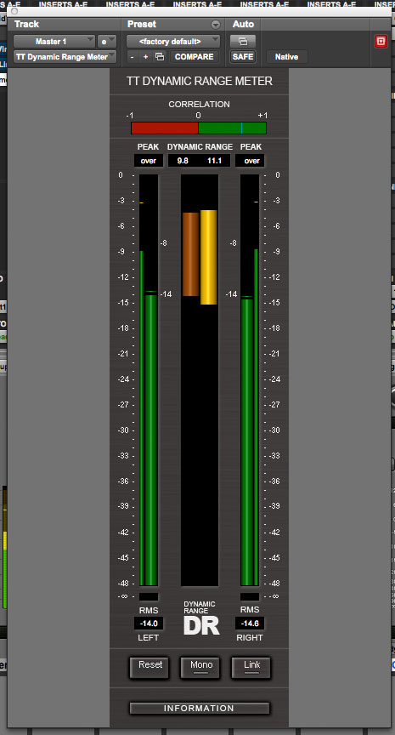Click the TT DYNAMIC RANGE METER title
The width and height of the screenshot is (395, 735).
(200, 81)
